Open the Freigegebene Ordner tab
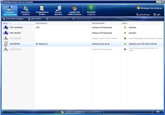 (42, 11)
